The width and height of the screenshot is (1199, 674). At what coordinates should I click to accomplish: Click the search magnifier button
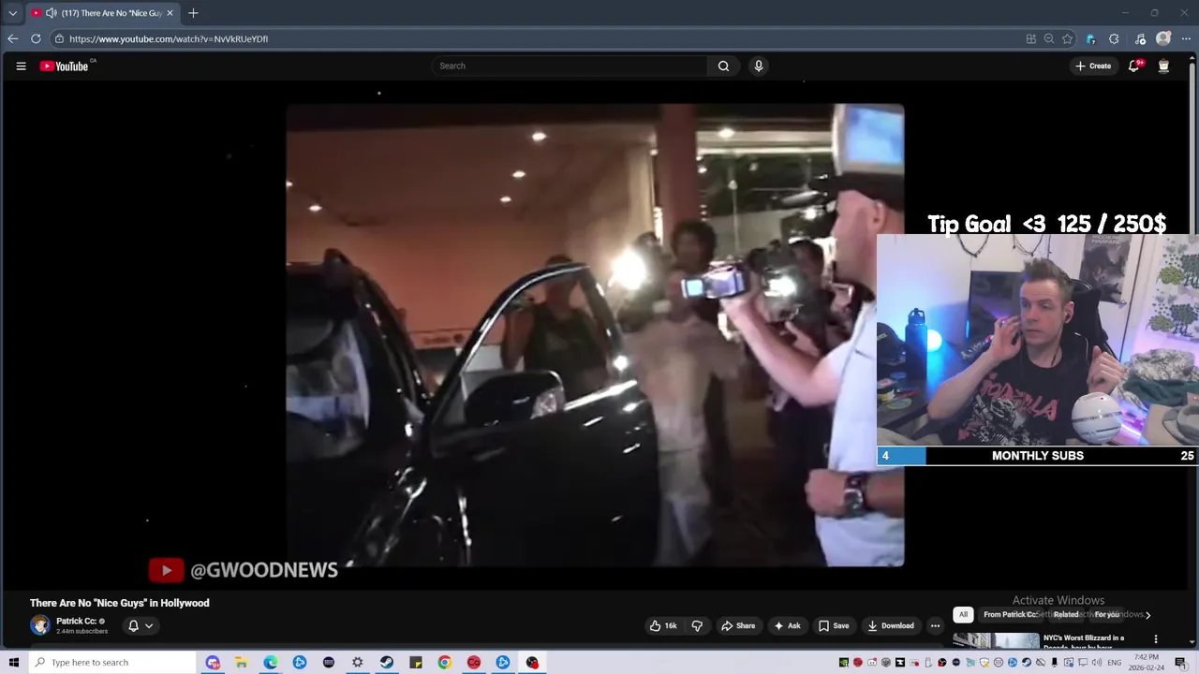click(723, 66)
